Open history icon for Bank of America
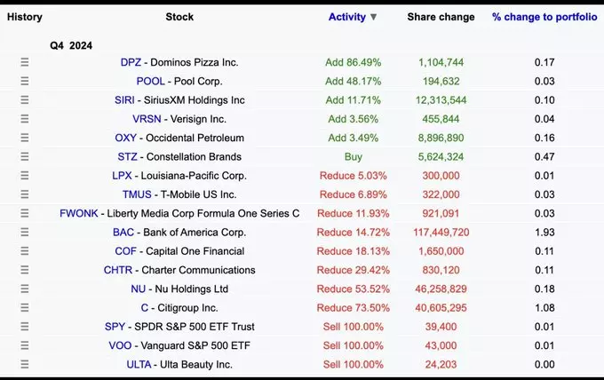The image size is (604, 380). (25, 232)
